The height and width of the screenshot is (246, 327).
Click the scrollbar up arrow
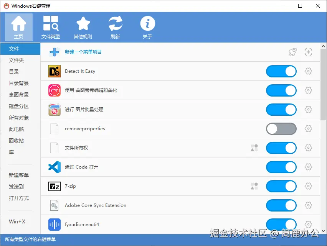(323, 46)
